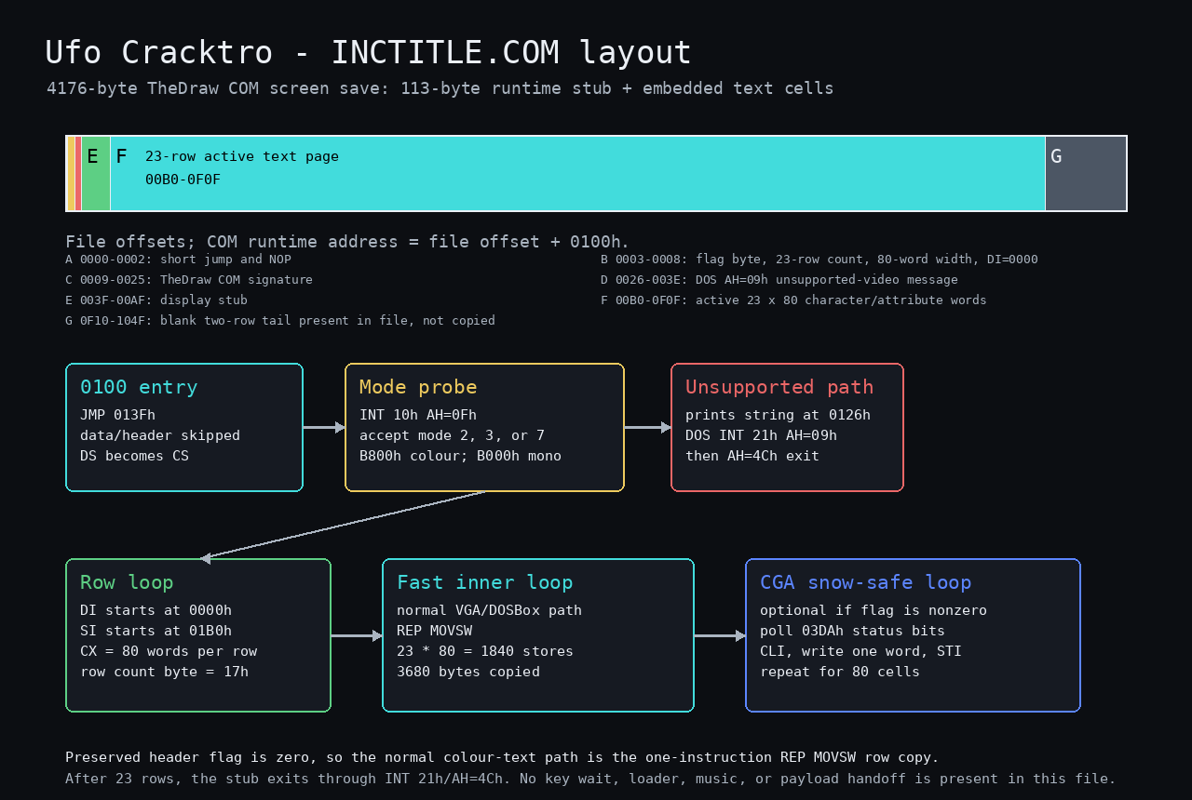Click legend entry B 0003-0008 flag byte
Viewport: 1192px width, 800px height.
pos(819,260)
